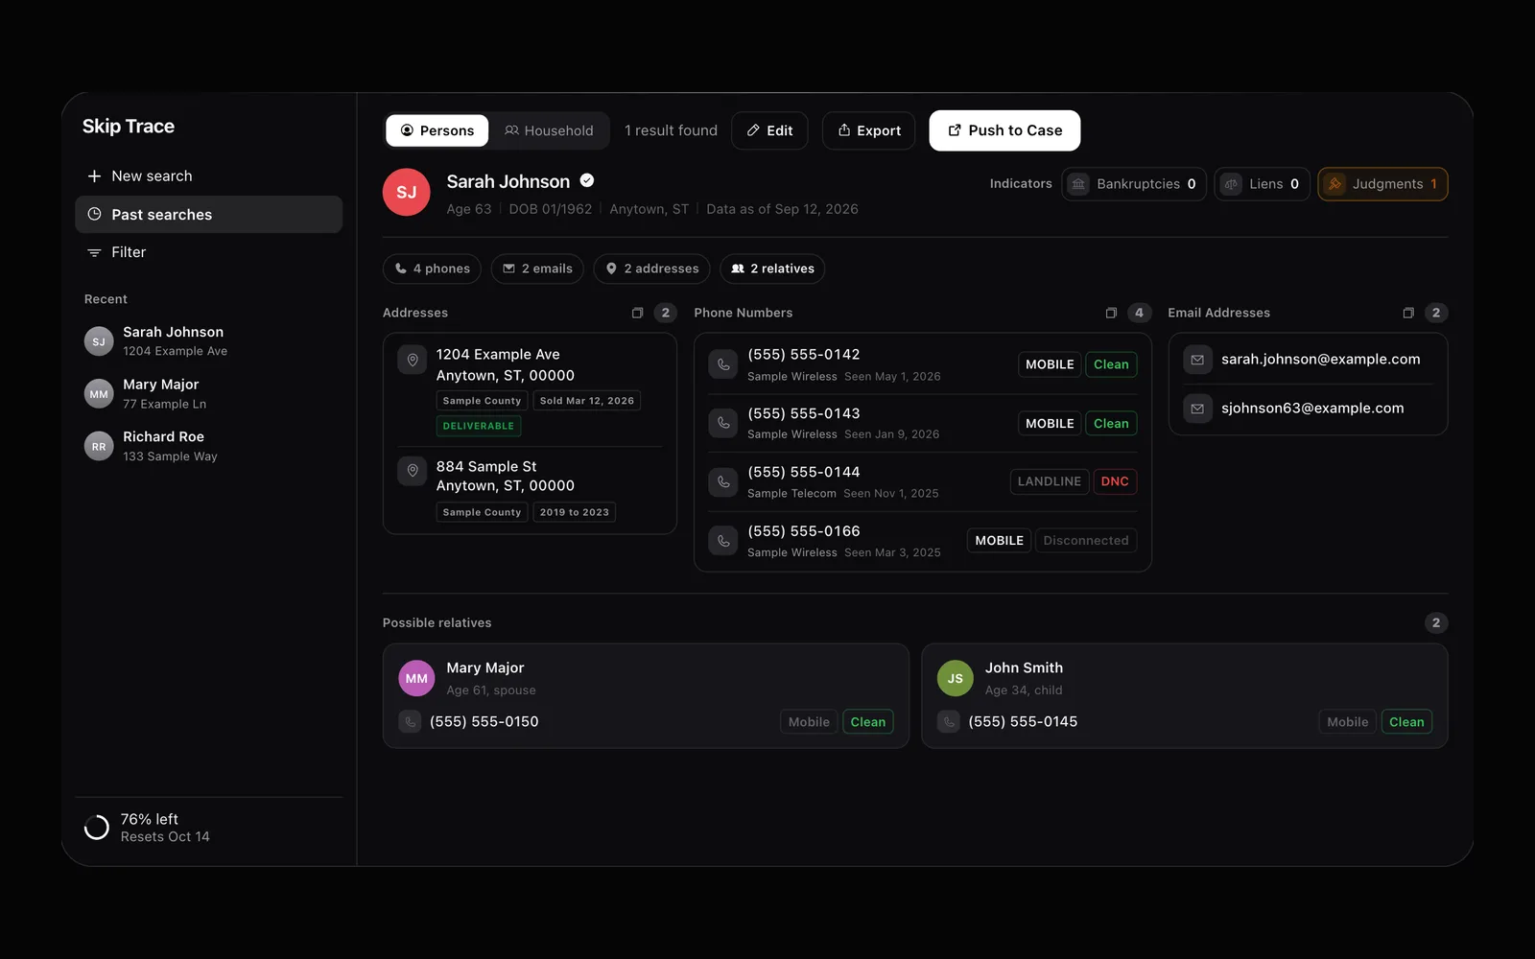The image size is (1535, 959).
Task: Copy all phone numbers using the copy icon
Action: [x=1111, y=313]
